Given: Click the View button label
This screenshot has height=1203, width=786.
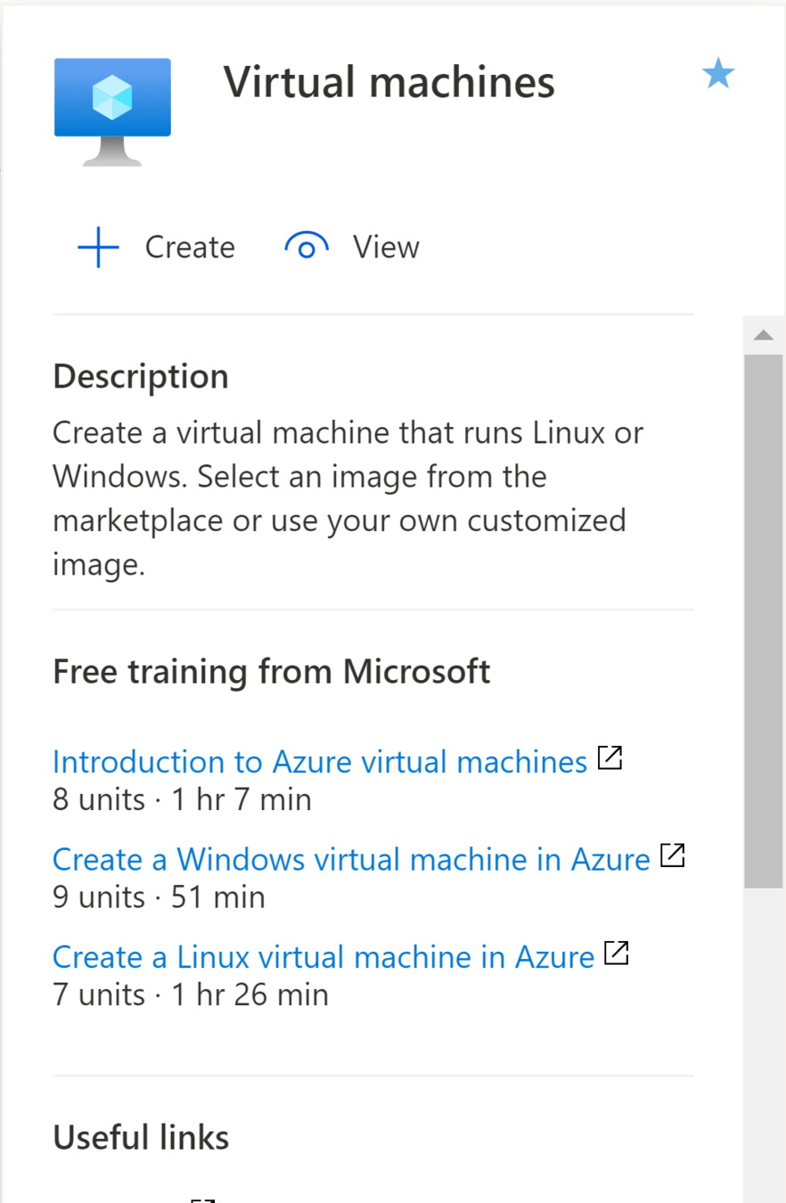Looking at the screenshot, I should click(x=386, y=247).
